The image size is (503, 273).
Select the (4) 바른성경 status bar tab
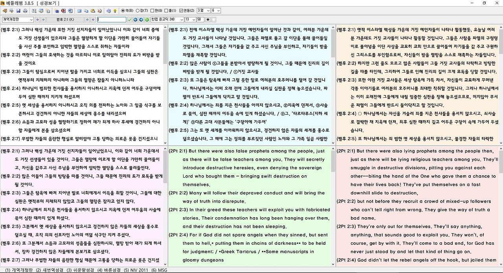[x=109, y=270]
